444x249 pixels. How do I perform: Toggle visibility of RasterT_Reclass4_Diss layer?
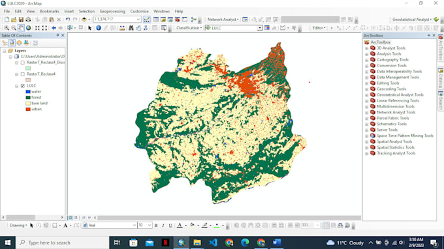click(23, 63)
